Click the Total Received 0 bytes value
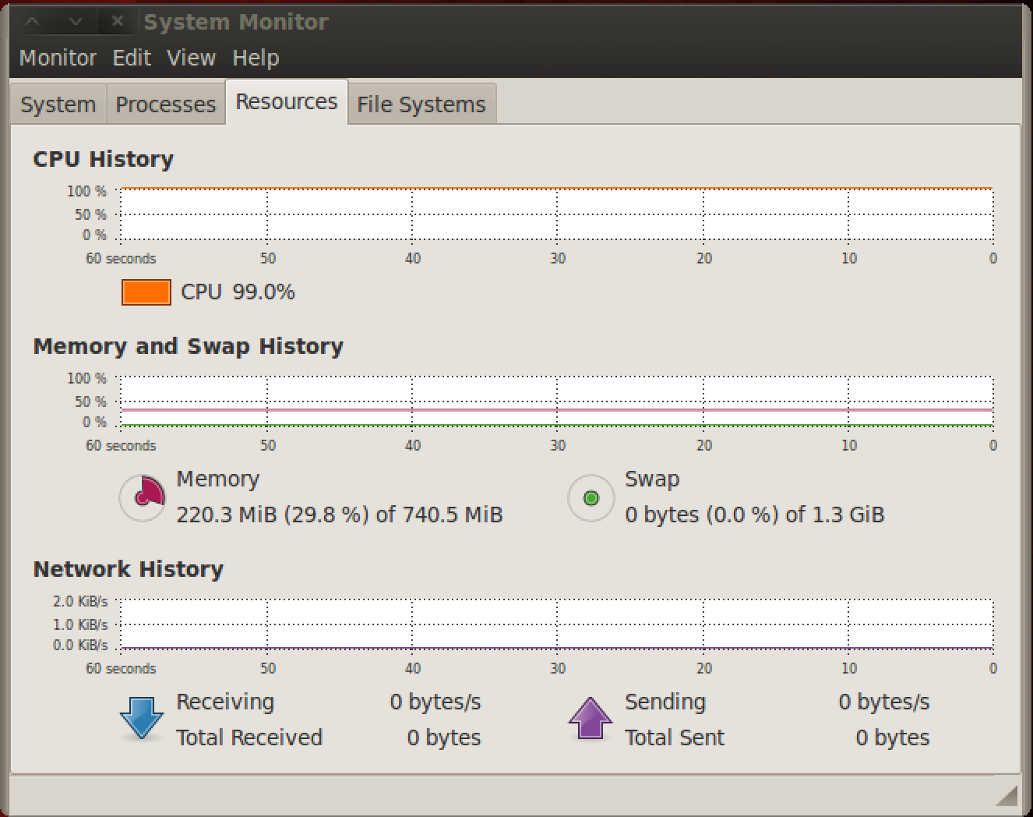The image size is (1033, 817). click(444, 737)
